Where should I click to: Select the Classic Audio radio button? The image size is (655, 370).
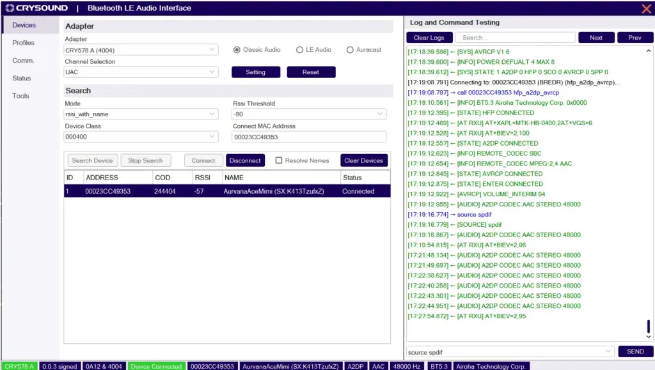[237, 50]
